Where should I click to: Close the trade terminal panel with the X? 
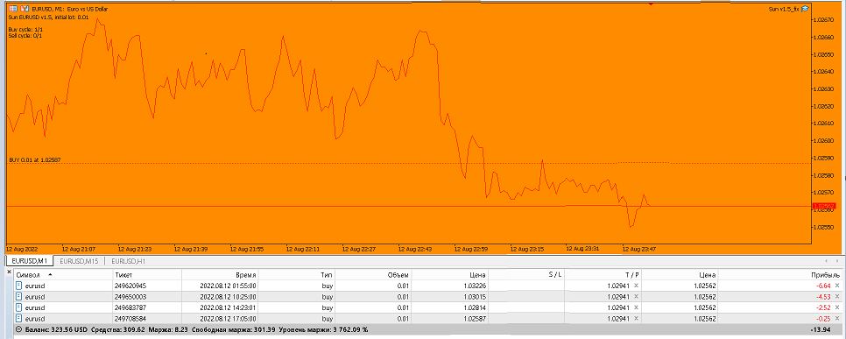[x=9, y=272]
